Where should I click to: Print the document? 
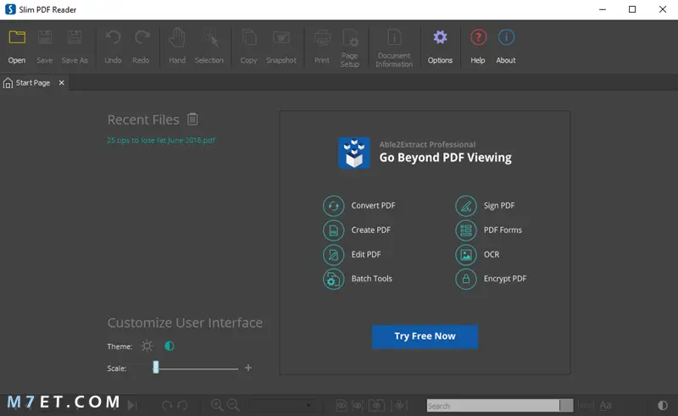coord(322,47)
